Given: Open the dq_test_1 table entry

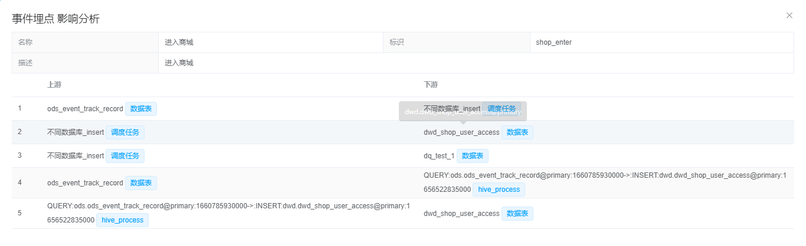Looking at the screenshot, I should pyautogui.click(x=438, y=156).
